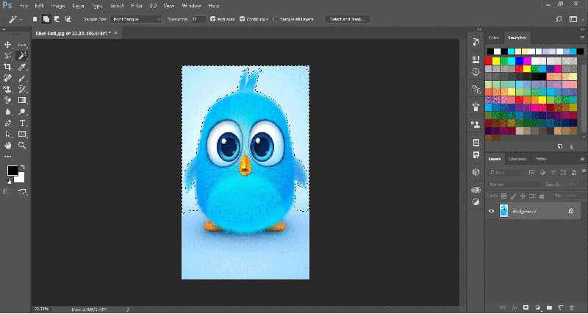
Task: Select the Crop tool
Action: pos(7,67)
